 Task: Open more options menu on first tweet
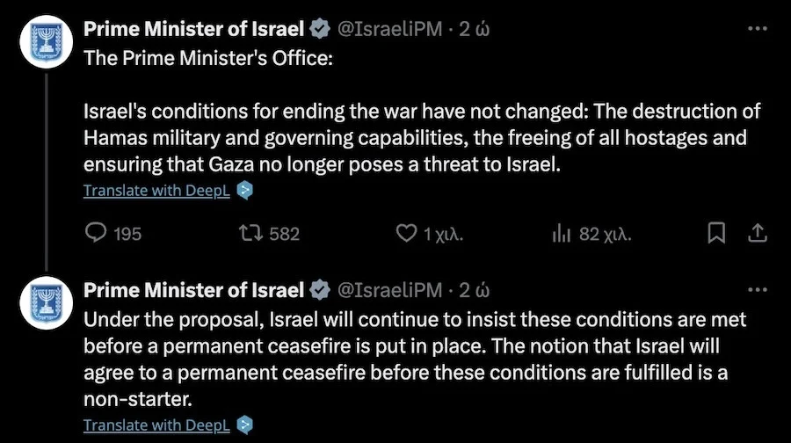(756, 29)
